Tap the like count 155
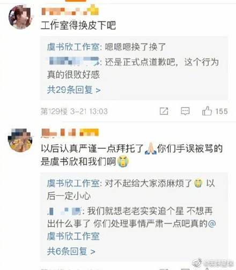This screenshot has width=236, height=270. tap(222, 111)
